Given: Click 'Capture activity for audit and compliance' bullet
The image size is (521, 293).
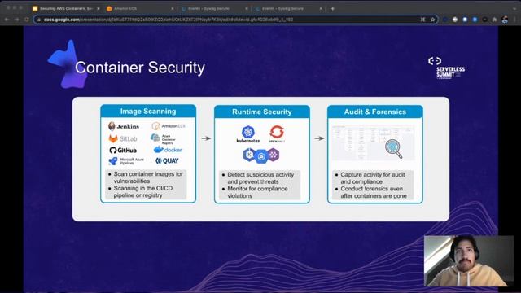Looking at the screenshot, I should click(x=372, y=178).
